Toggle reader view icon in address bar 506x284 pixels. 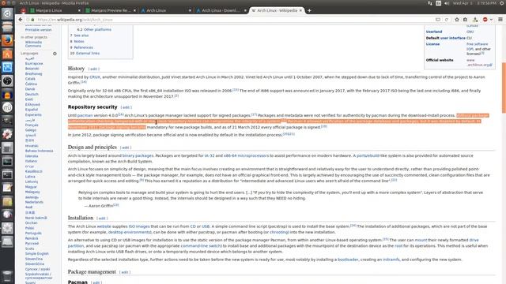[438, 20]
